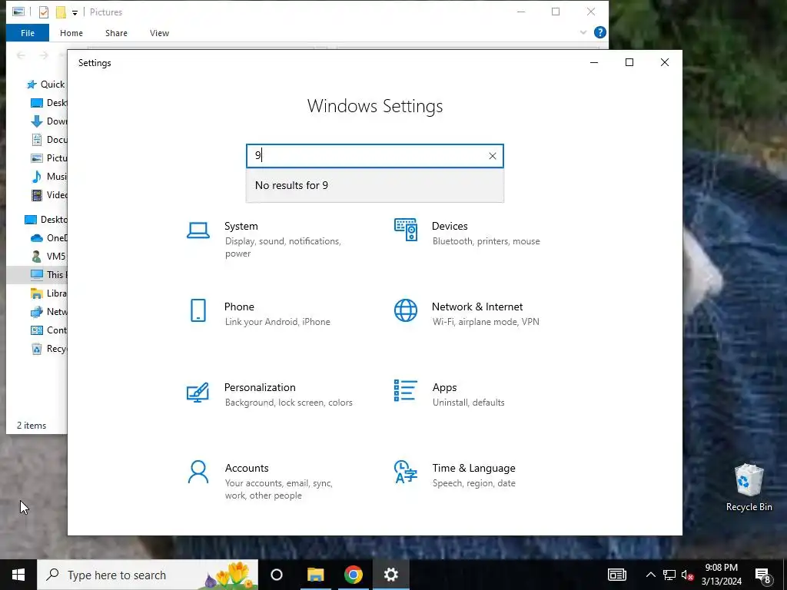
Task: Open Accounts settings heading link
Action: (x=247, y=468)
